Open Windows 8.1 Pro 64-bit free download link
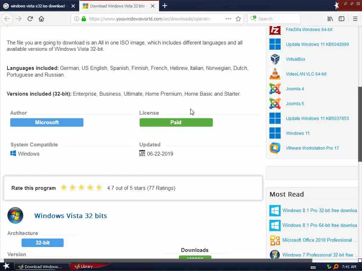Image resolution: width=362 pixels, height=271 pixels. click(320, 225)
